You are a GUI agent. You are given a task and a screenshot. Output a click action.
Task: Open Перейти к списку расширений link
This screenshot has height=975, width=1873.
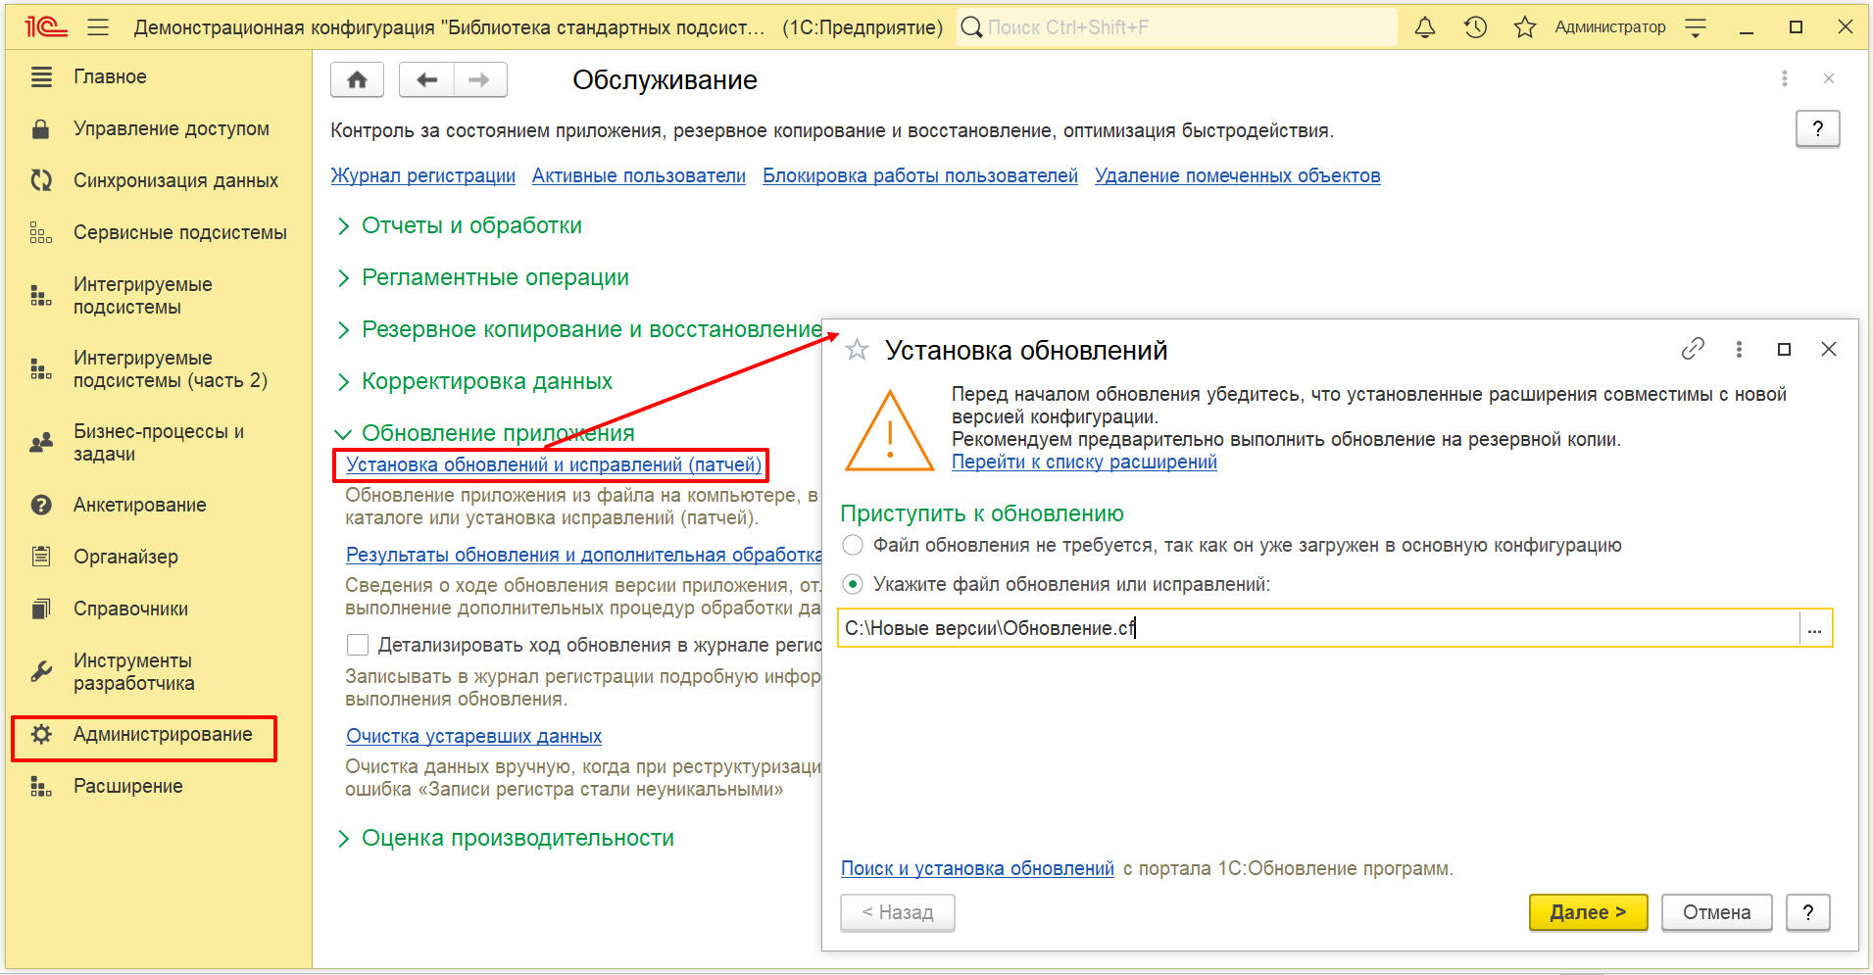(x=1084, y=462)
